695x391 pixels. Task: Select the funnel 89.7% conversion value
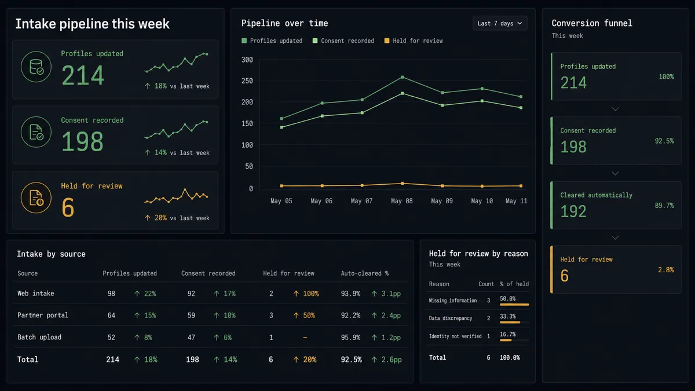coord(664,205)
